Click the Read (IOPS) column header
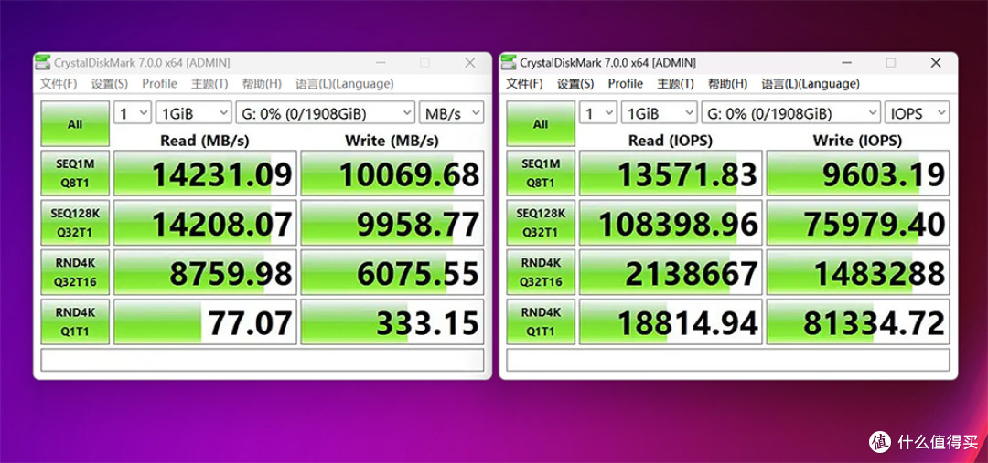The width and height of the screenshot is (988, 463). click(671, 140)
